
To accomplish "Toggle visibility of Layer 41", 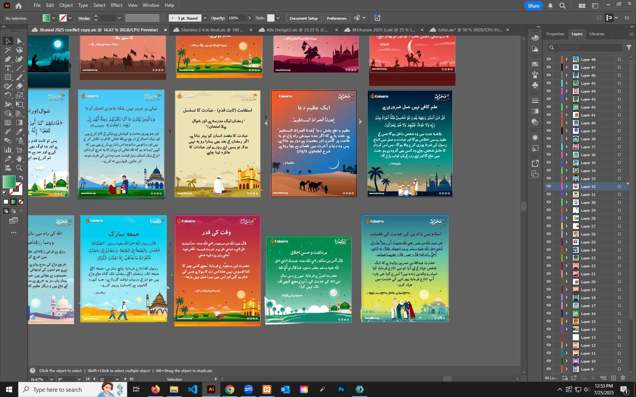I will coord(549,115).
